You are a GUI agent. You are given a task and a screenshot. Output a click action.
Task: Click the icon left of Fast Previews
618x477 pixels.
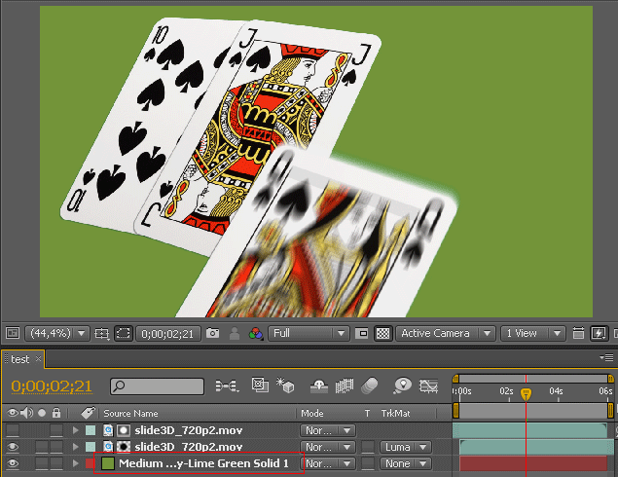pos(578,334)
